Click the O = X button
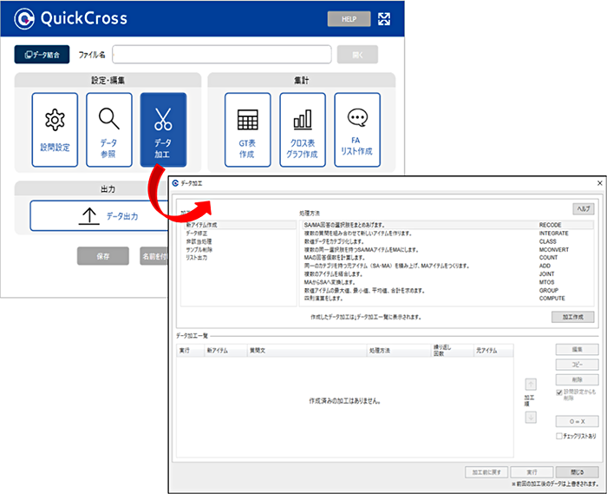Screen dimensions: 607x494 (x=578, y=421)
